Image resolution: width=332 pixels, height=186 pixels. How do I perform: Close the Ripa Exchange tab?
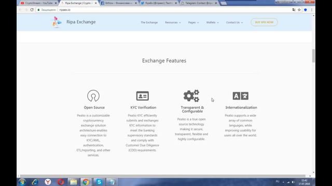(95, 3)
